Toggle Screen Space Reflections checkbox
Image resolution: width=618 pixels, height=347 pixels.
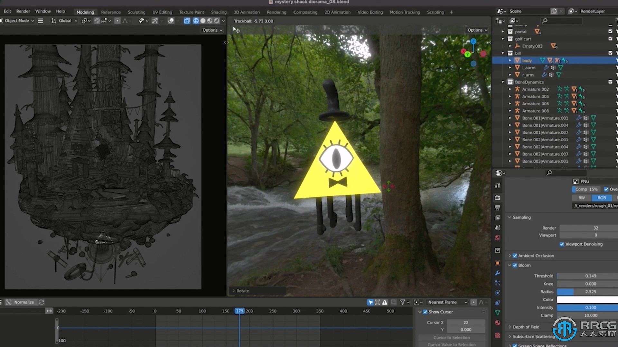(515, 346)
